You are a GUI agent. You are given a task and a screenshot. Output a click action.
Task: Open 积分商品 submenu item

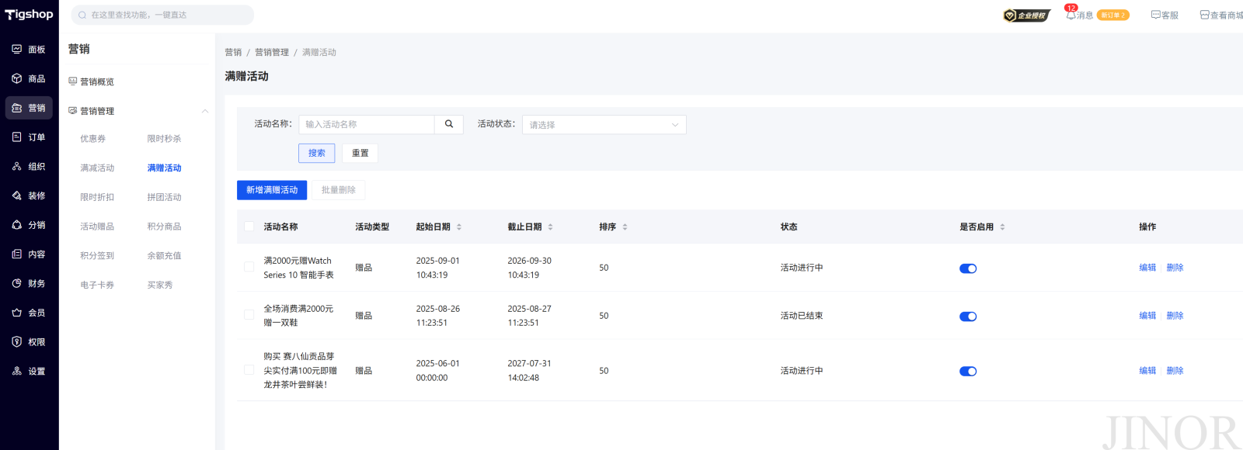[x=165, y=227]
